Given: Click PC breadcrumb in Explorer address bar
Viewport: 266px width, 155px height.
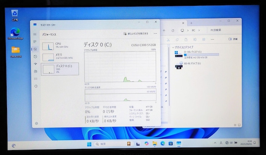Looking at the screenshot, I should [193, 30].
